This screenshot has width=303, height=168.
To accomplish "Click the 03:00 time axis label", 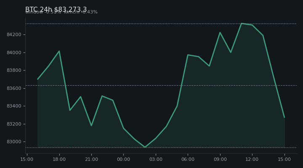I will (x=156, y=159).
